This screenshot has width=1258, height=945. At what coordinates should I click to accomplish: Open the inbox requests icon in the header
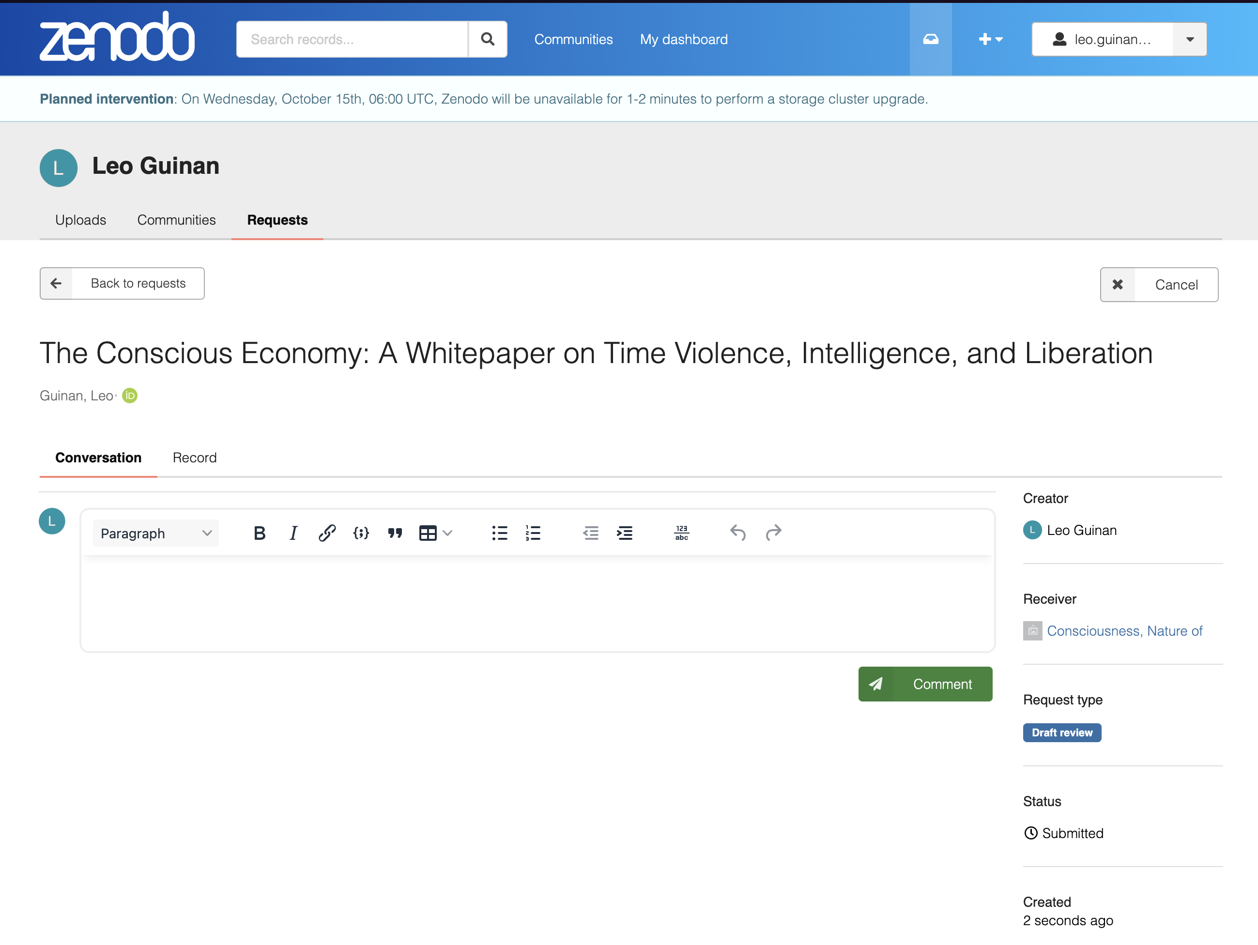click(930, 39)
